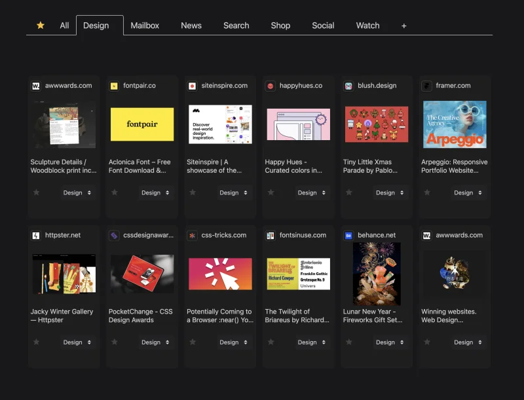Open category dropdown on fontsinuse.com card
This screenshot has width=524, height=400.
pyautogui.click(x=312, y=342)
